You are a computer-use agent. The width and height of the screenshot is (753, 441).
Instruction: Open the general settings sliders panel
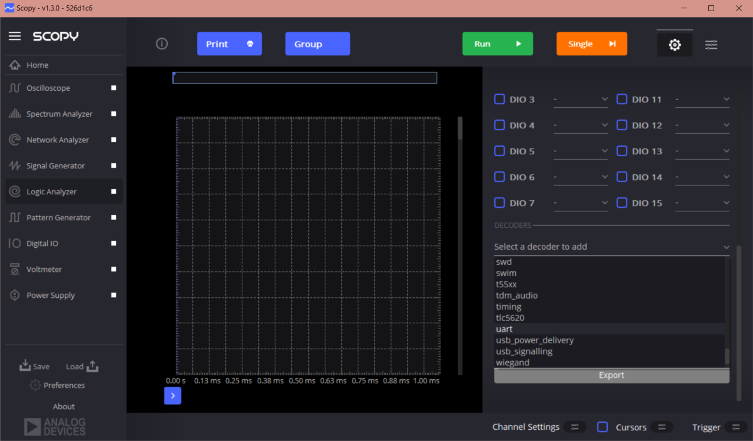pos(711,44)
